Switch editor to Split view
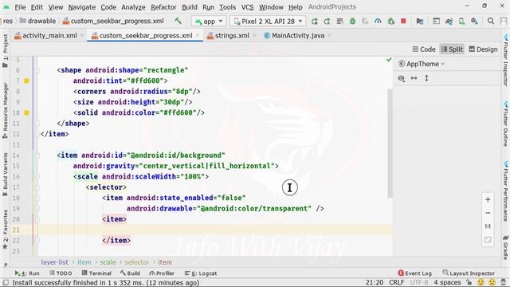The image size is (510, 287). point(452,49)
